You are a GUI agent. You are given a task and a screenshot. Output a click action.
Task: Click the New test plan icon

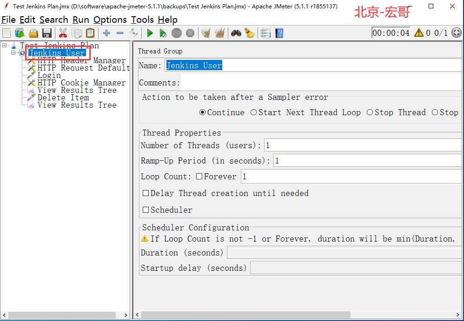coord(7,33)
